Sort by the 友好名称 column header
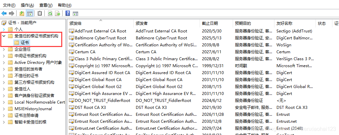This screenshot has width=339, height=135. click(x=295, y=23)
